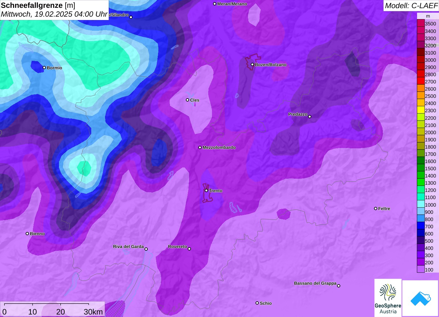Click the GeoSphere Austria logo

pyautogui.click(x=388, y=298)
